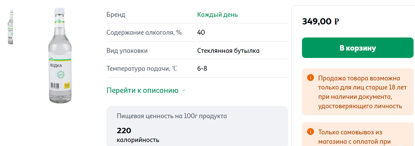415x146 pixels.
Task: Expand the chevron beside "Перейти к описанию"
Action: 184,91
